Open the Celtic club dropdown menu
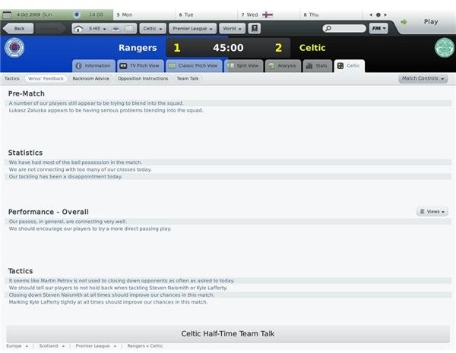The width and height of the screenshot is (456, 353). 153,29
